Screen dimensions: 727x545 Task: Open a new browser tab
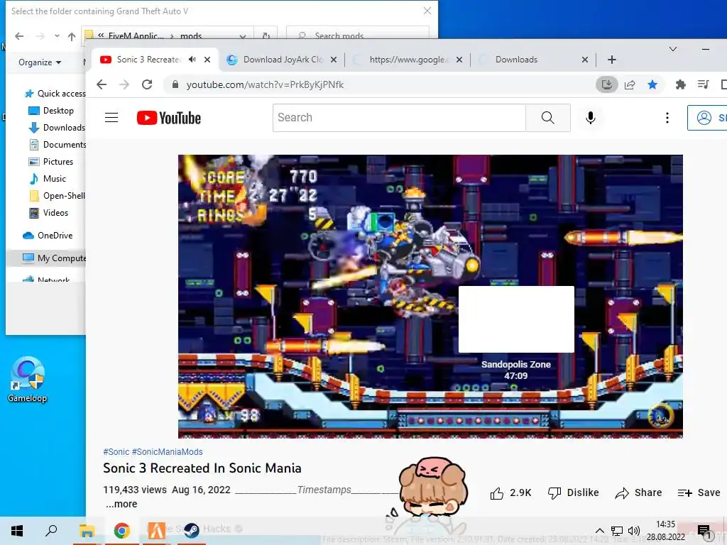pyautogui.click(x=612, y=60)
